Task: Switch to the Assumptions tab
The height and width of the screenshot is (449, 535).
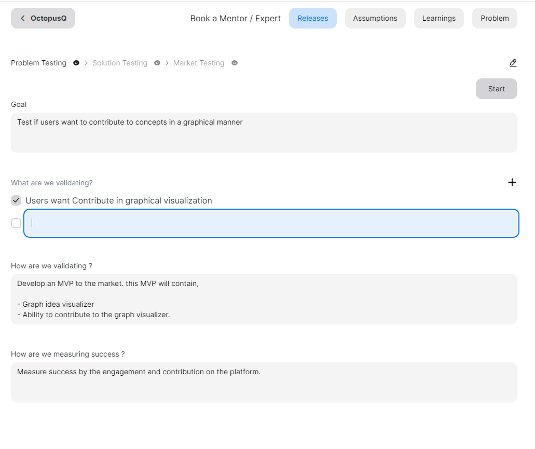Action: point(375,18)
